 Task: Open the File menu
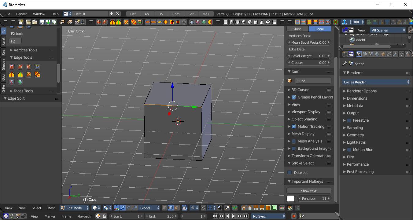tap(7, 14)
